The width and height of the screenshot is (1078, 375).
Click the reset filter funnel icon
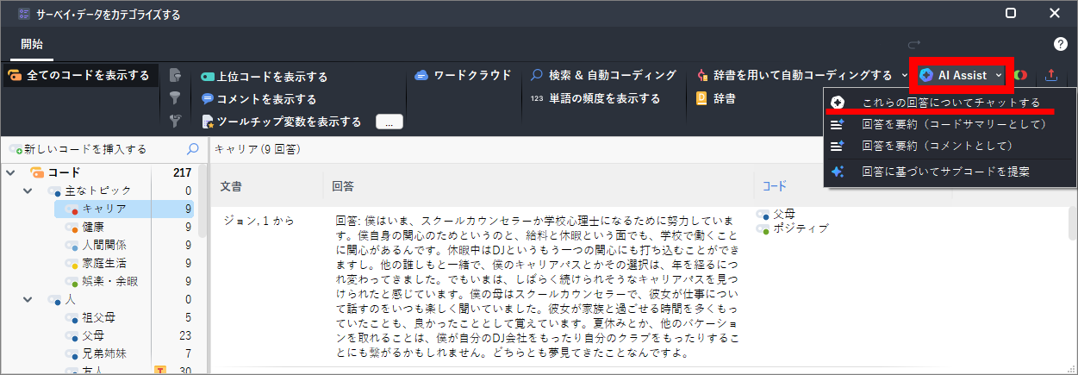[x=175, y=121]
